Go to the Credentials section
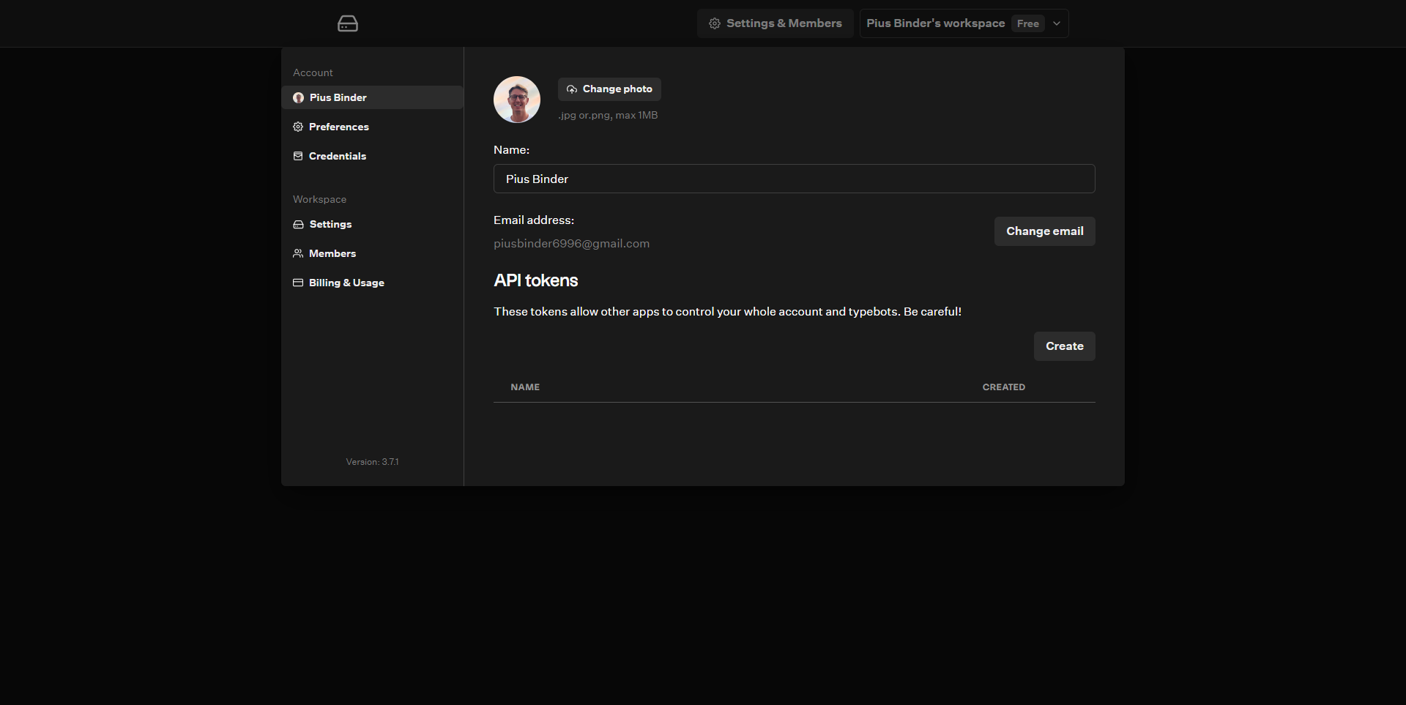The image size is (1406, 705). coord(337,156)
